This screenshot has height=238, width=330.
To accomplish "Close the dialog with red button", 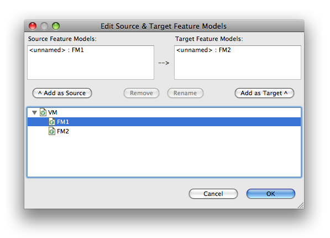I will click(x=33, y=26).
